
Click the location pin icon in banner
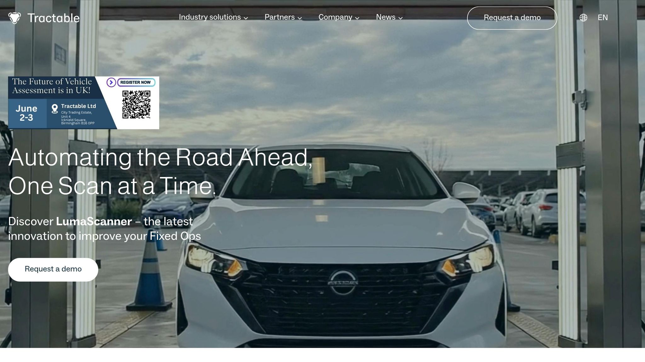(55, 109)
